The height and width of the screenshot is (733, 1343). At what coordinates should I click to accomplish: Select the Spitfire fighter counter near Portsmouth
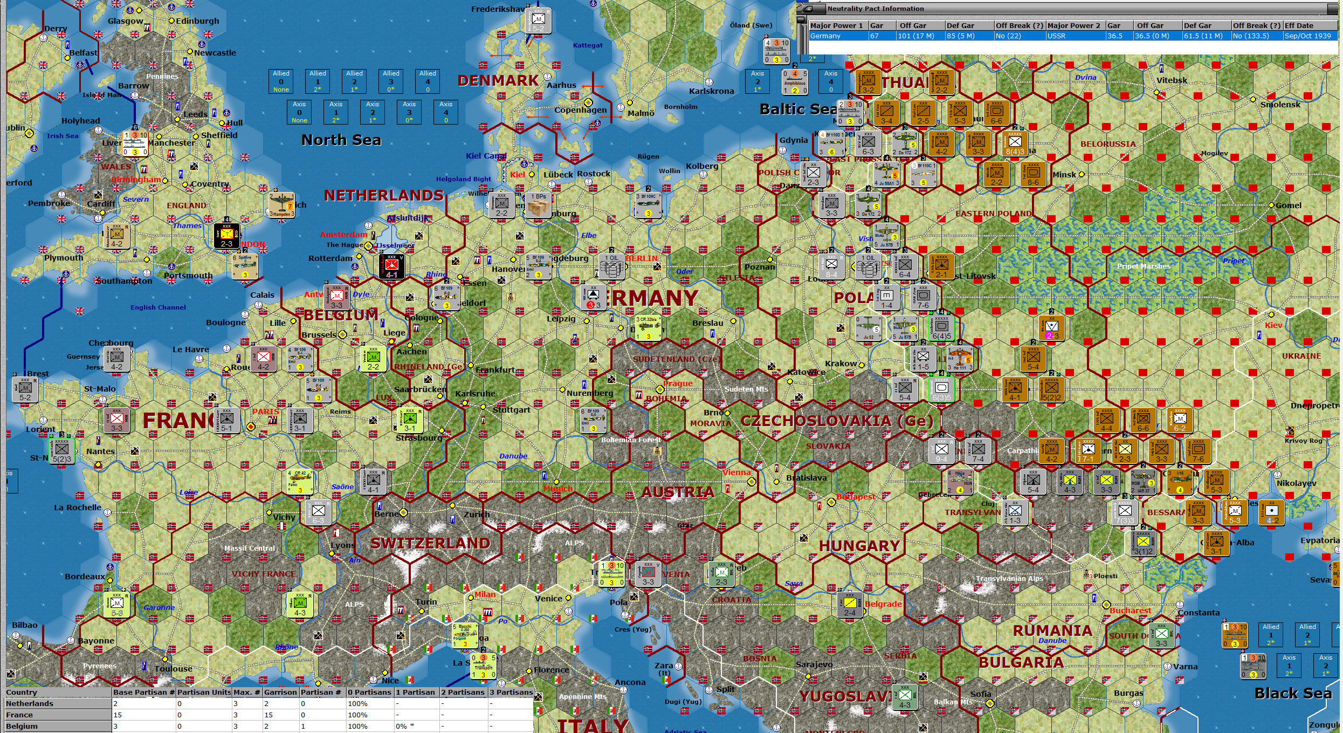click(245, 266)
